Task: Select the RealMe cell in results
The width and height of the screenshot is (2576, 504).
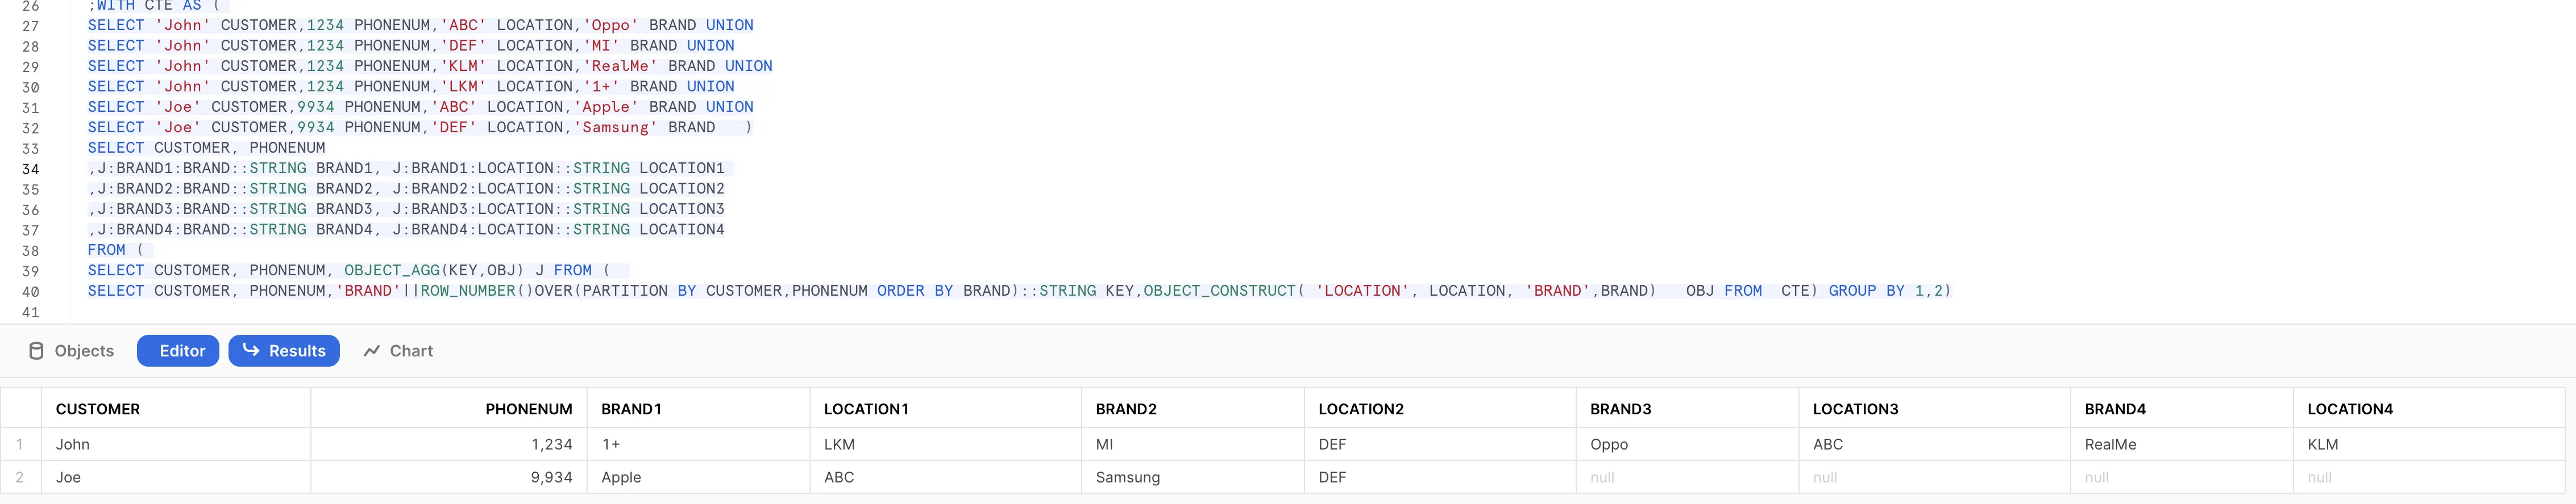Action: 2110,444
